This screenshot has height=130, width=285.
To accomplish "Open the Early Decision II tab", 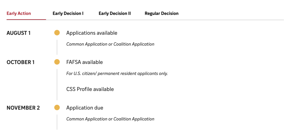I will point(115,13).
